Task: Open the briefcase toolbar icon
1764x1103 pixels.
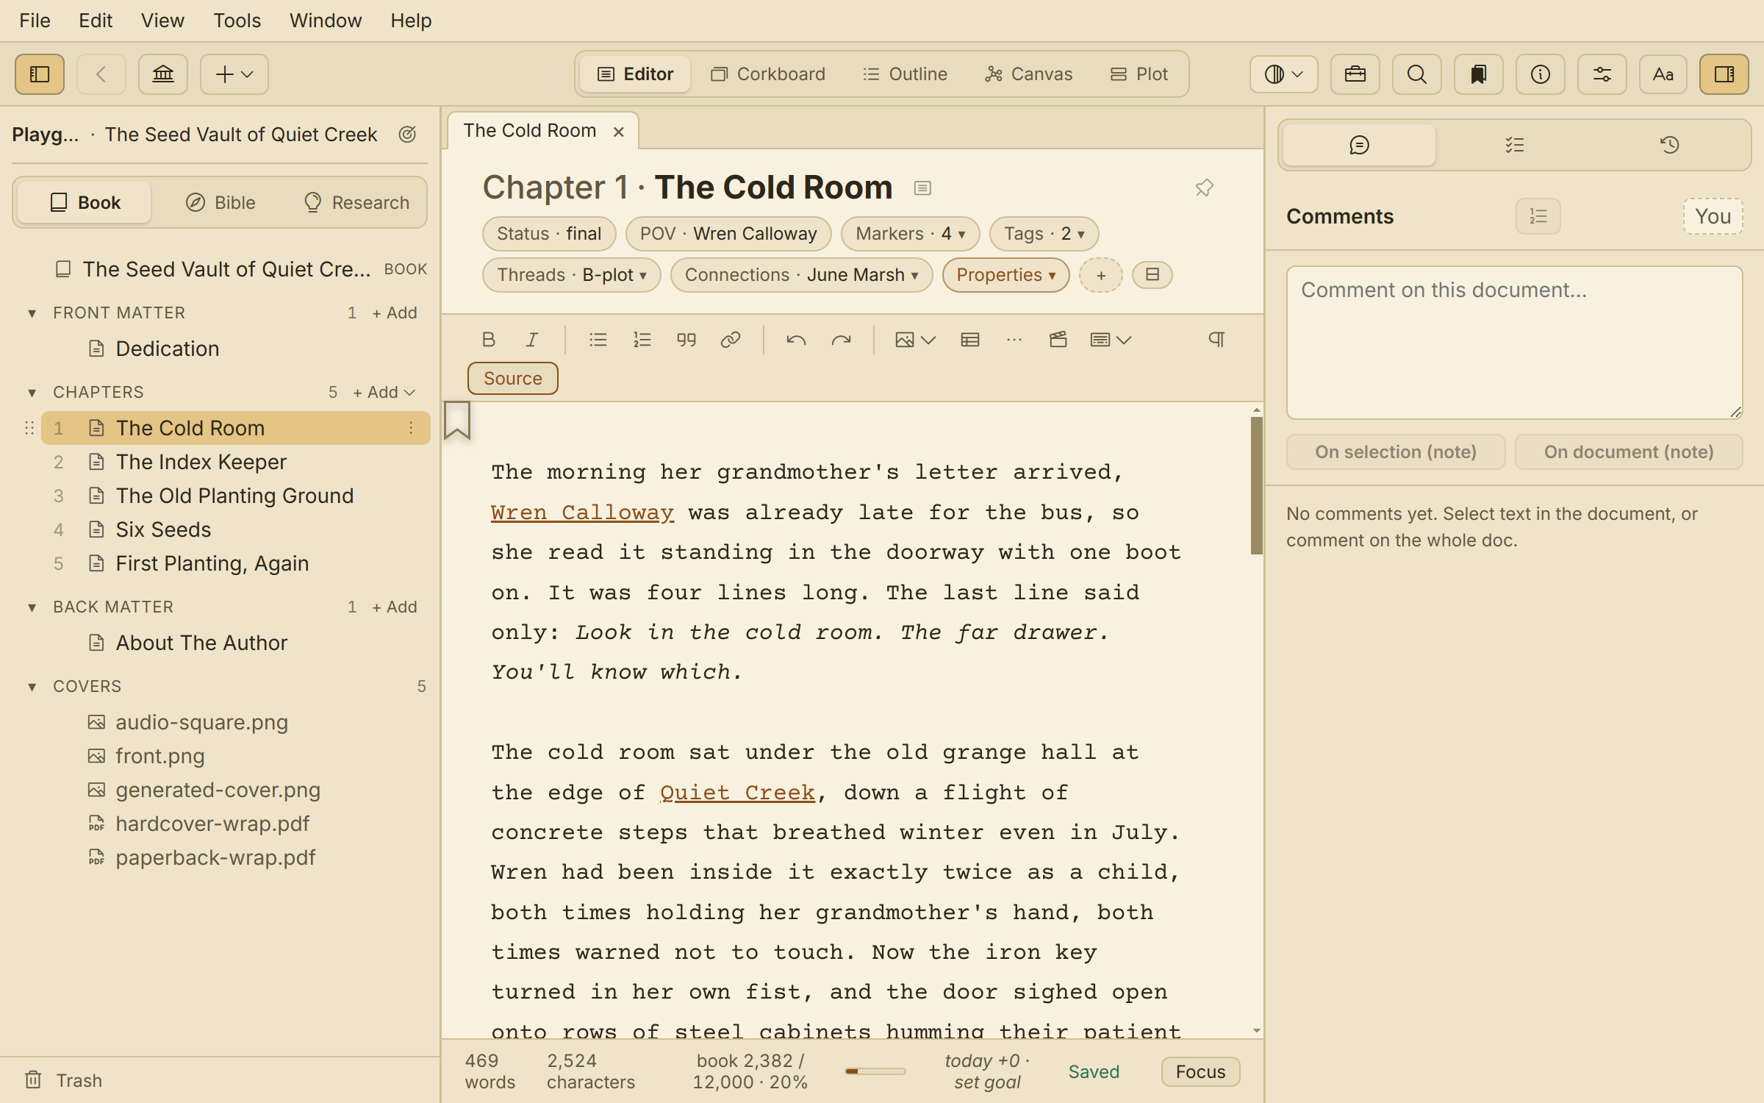Action: tap(1355, 74)
